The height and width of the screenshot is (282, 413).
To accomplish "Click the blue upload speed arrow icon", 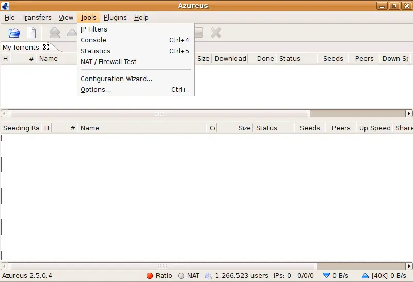I will (x=365, y=276).
